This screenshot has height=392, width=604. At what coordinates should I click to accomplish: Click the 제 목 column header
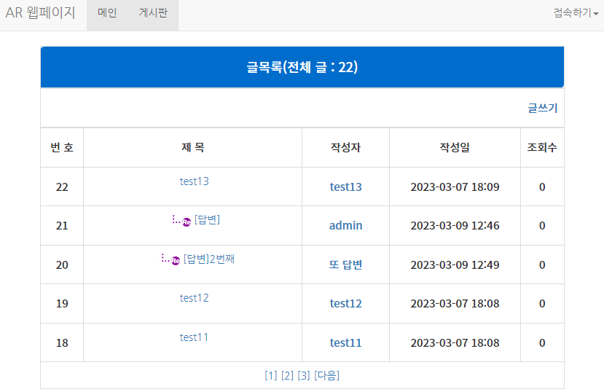pyautogui.click(x=192, y=147)
